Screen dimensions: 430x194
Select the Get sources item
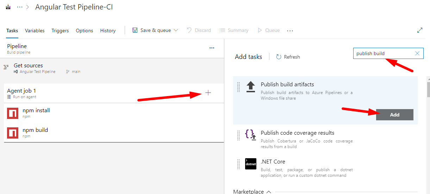pos(28,66)
